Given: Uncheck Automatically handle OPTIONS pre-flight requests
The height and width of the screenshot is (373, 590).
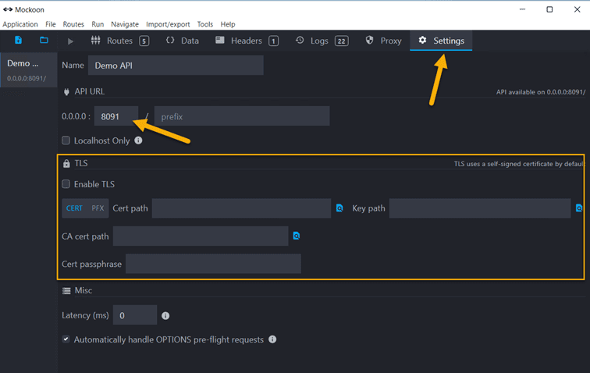Looking at the screenshot, I should 66,339.
